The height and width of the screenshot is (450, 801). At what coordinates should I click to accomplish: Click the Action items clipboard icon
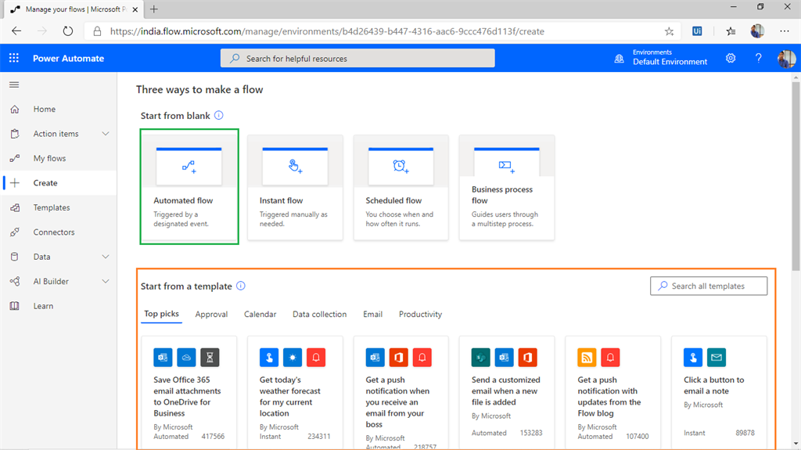(x=15, y=134)
